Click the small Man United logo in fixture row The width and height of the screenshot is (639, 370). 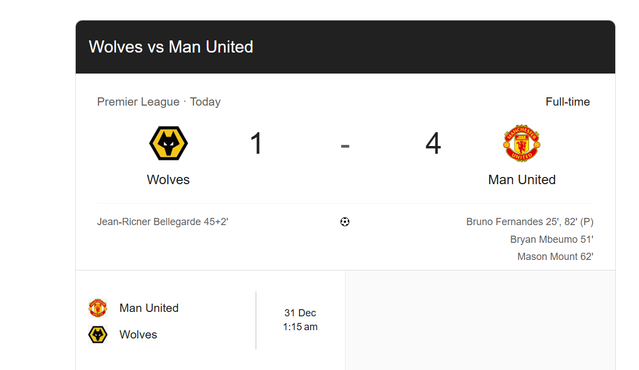point(98,308)
